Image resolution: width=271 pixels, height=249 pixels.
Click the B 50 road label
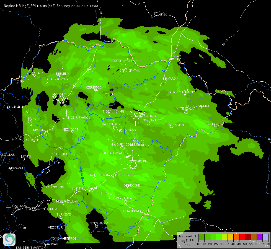[164, 15]
